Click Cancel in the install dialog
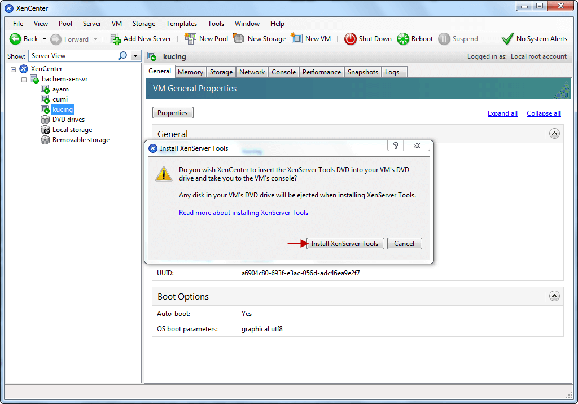The image size is (578, 404). point(404,244)
